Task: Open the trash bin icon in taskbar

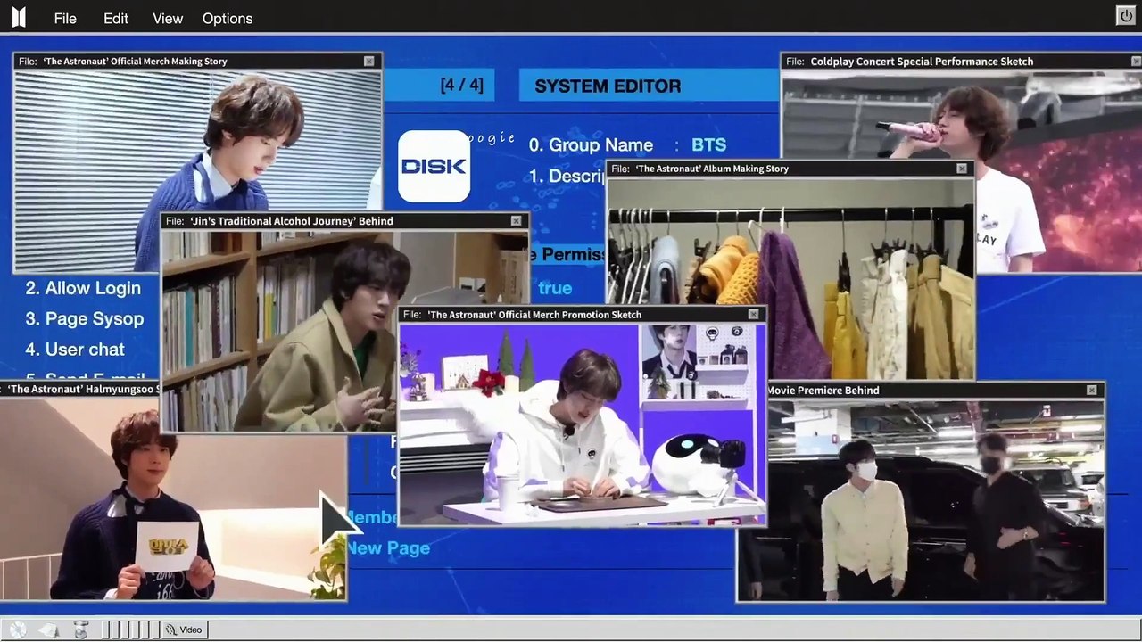Action: click(x=81, y=630)
